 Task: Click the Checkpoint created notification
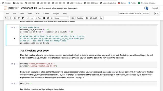(x=130, y=13)
